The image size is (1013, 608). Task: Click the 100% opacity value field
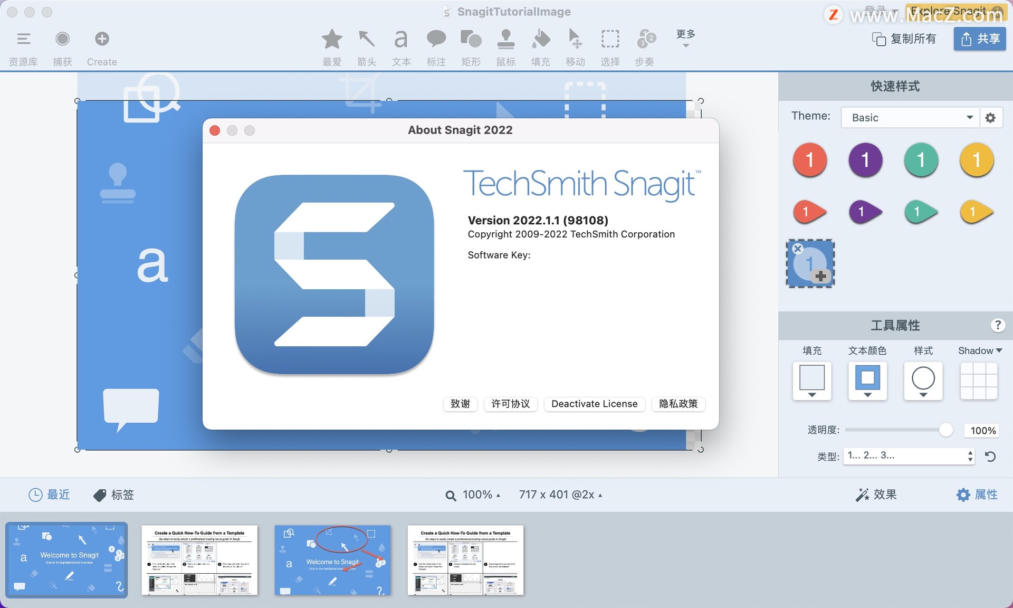coord(983,430)
